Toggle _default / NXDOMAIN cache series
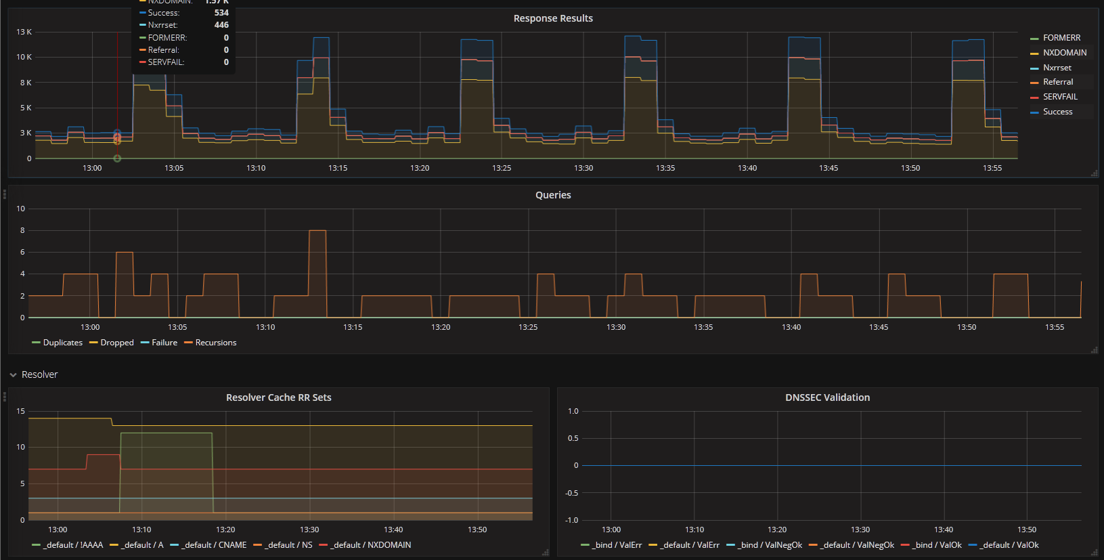 click(x=370, y=545)
